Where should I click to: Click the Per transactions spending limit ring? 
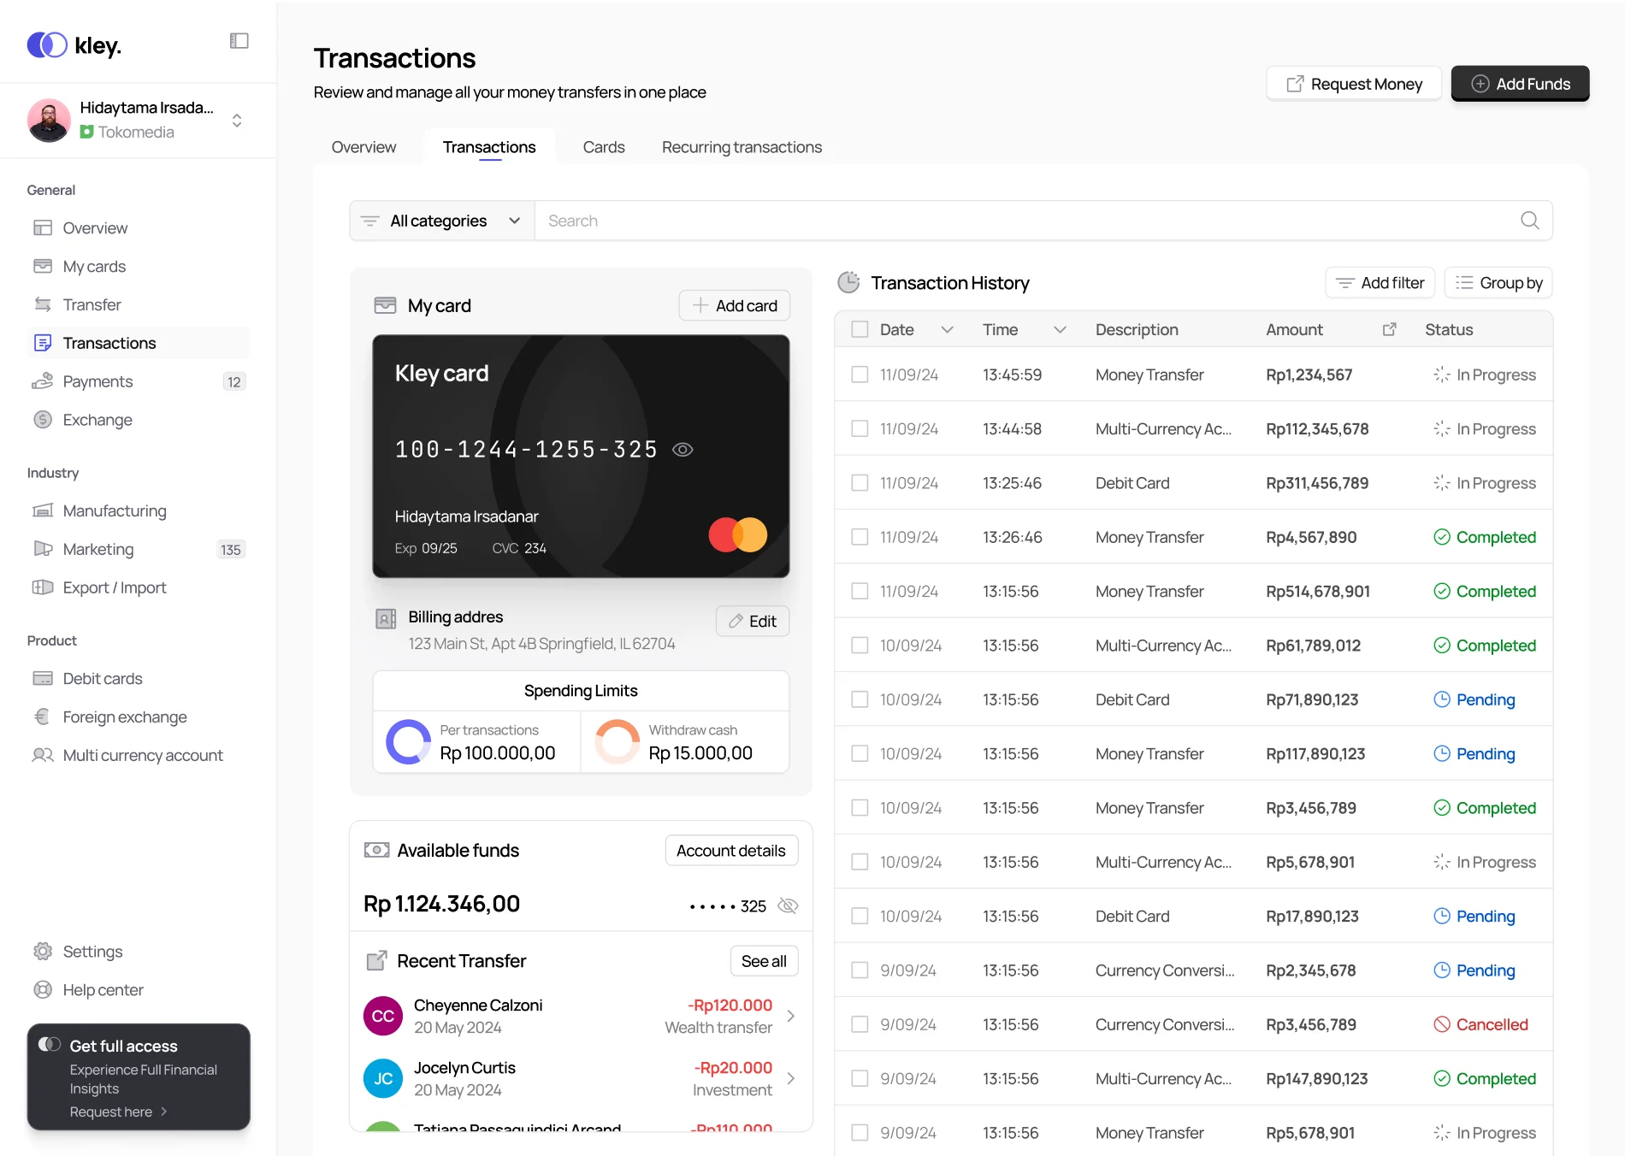pos(408,741)
